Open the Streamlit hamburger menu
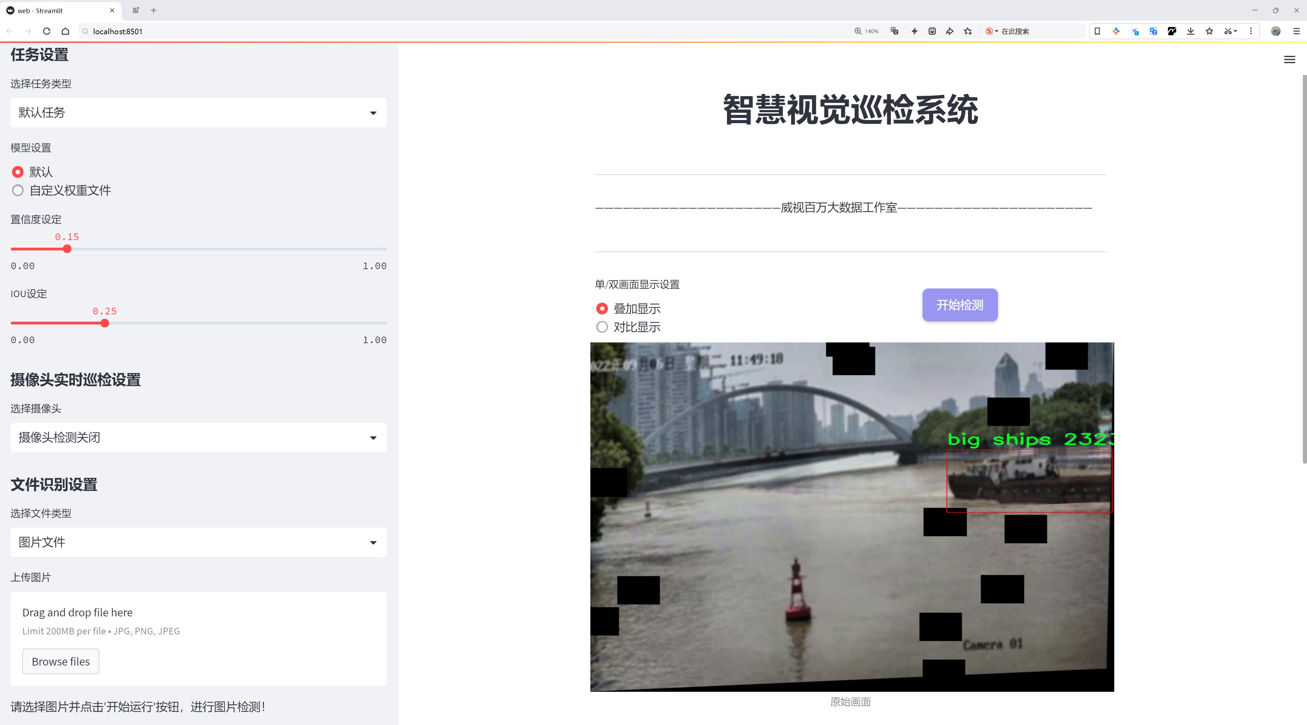The height and width of the screenshot is (725, 1307). 1289,60
